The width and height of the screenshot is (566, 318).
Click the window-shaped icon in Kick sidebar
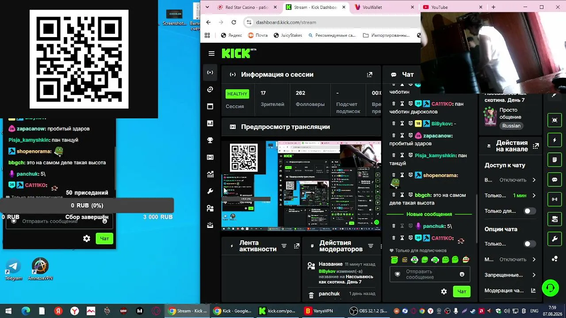210,106
